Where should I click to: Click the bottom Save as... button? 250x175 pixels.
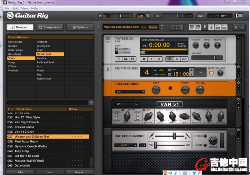point(80,172)
